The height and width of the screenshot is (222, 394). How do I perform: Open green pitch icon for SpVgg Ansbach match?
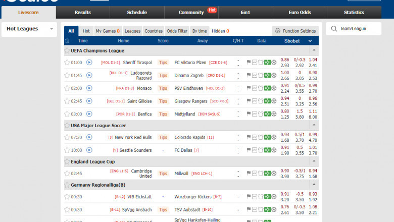267,209
